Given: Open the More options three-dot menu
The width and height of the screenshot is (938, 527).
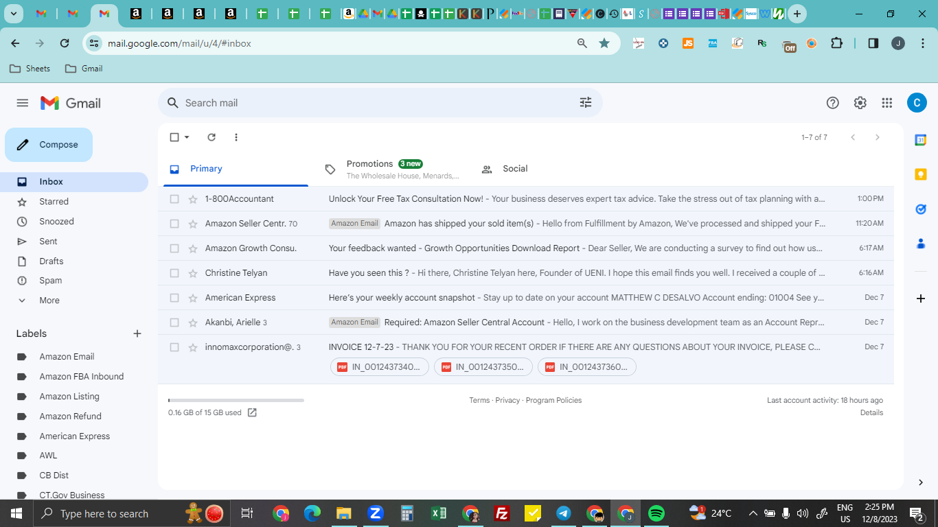Looking at the screenshot, I should [x=236, y=137].
